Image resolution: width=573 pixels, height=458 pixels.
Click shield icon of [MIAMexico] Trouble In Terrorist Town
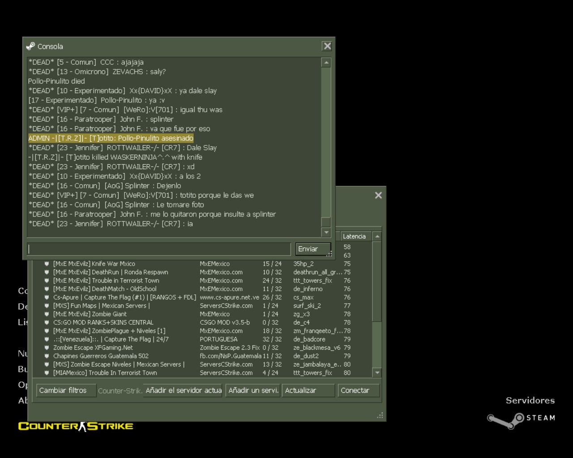47,373
